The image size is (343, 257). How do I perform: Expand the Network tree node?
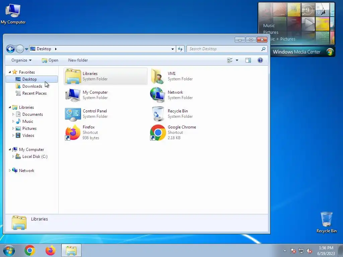(10, 170)
